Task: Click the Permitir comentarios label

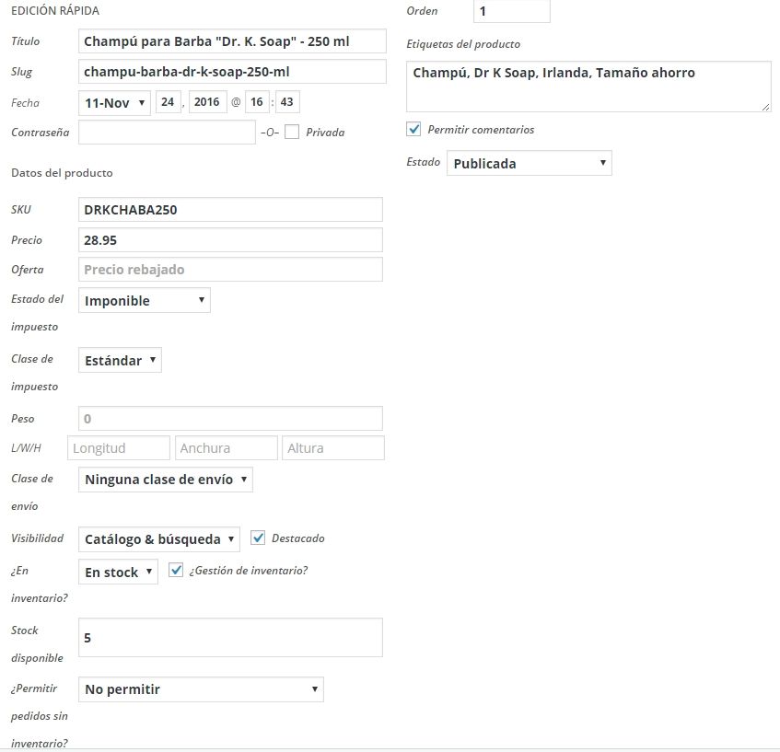Action: pos(481,130)
